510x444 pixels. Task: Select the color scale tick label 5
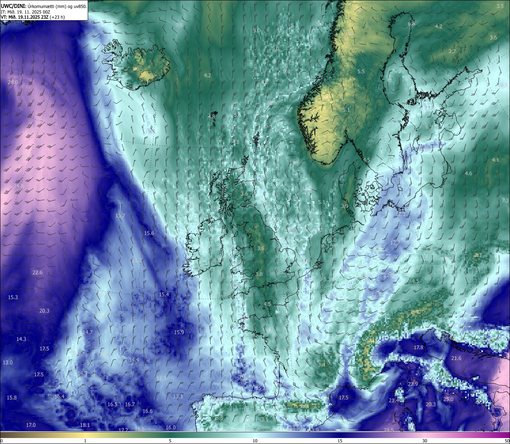click(170, 441)
